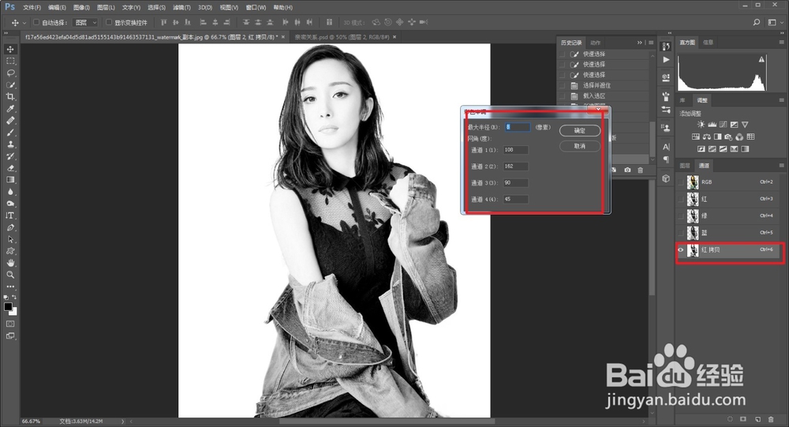Click the channel 4 angle field 45
Image resolution: width=789 pixels, height=427 pixels.
[x=516, y=199]
